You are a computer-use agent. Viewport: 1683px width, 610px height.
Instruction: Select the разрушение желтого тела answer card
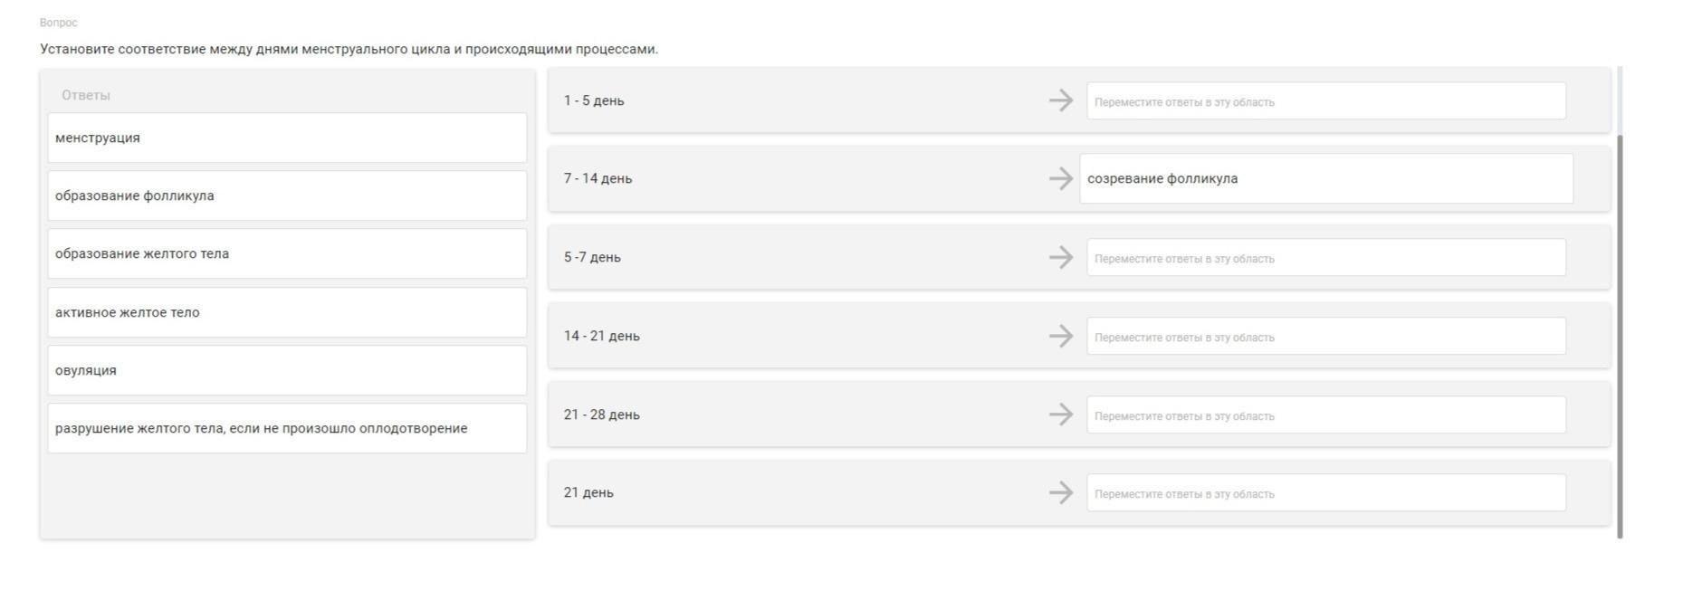pos(287,428)
